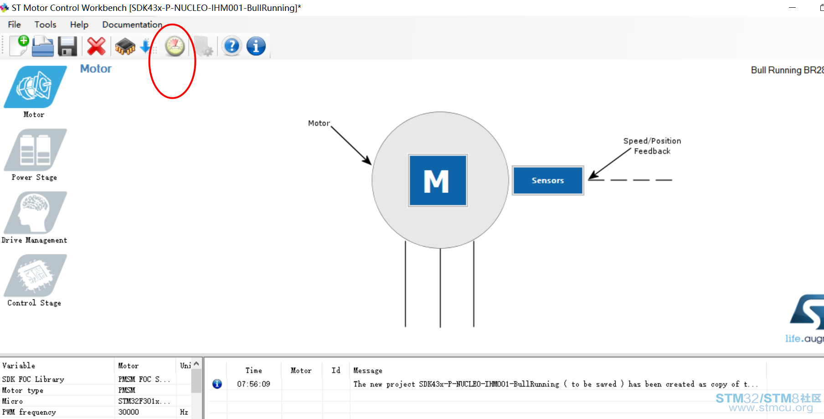Screen dimensions: 824x419
Task: Click the blue M motor block
Action: click(438, 180)
